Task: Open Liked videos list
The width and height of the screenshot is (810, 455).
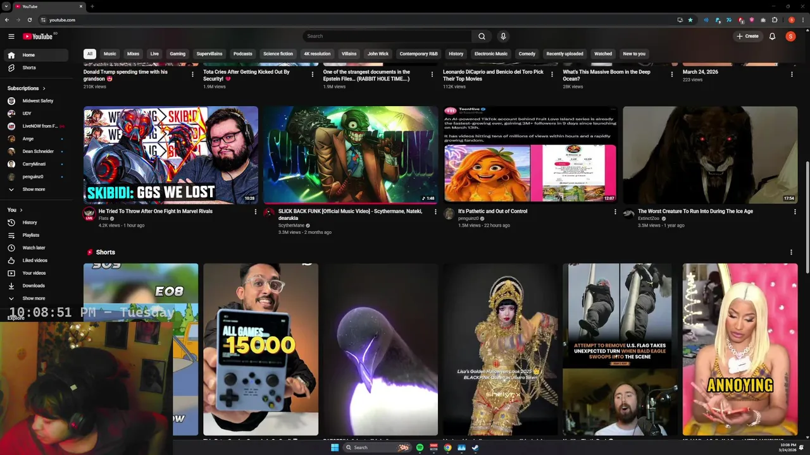Action: pos(35,260)
